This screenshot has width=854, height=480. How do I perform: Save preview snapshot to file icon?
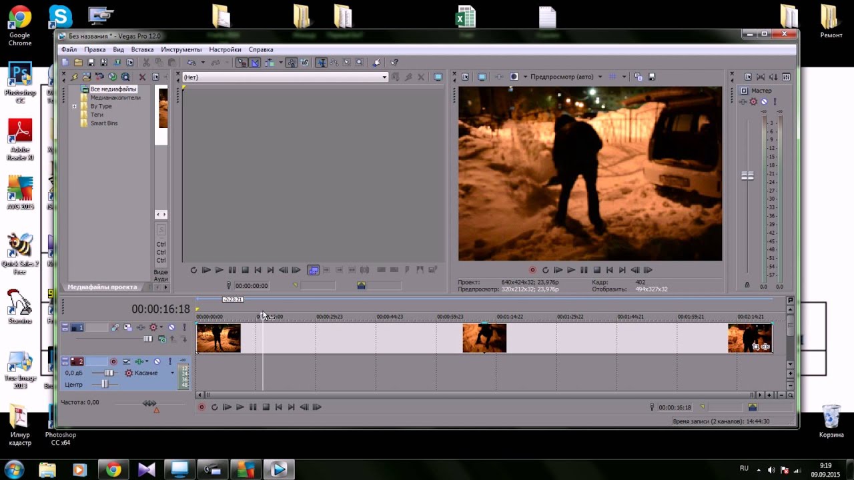click(652, 77)
